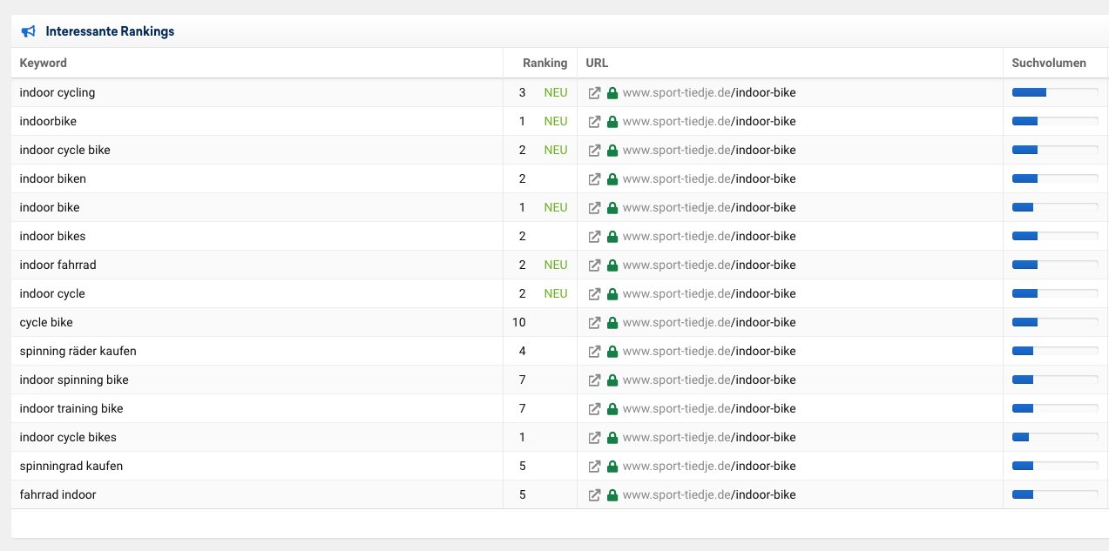
Task: Click search volume bar for indoor cycling
Action: coord(1055,92)
